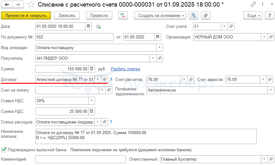Open calculator for Сумма field
Image resolution: width=275 pixels, height=165 pixels.
coord(92,69)
